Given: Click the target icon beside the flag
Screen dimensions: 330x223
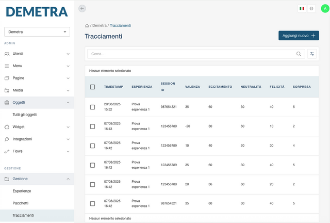Looking at the screenshot, I should (x=311, y=8).
